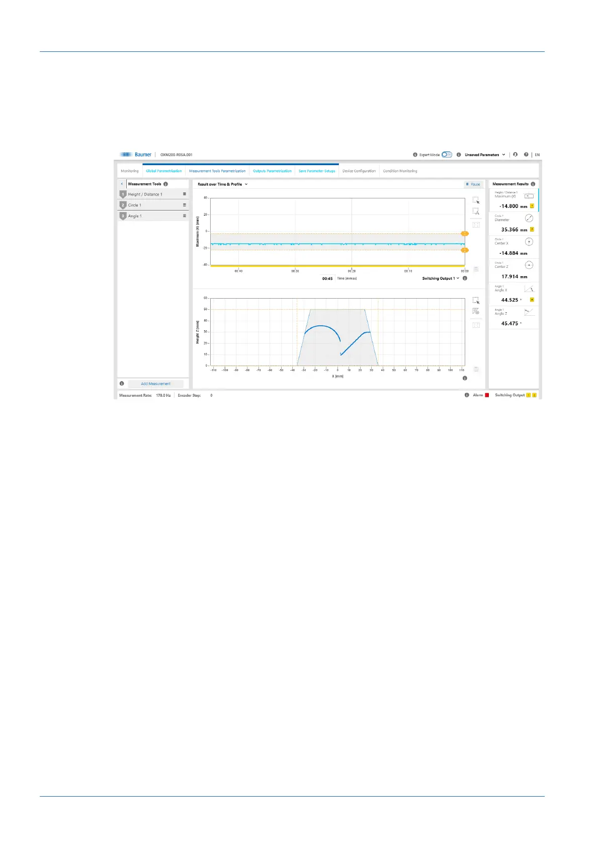
Task: Pause the live measurement chart
Action: [473, 184]
